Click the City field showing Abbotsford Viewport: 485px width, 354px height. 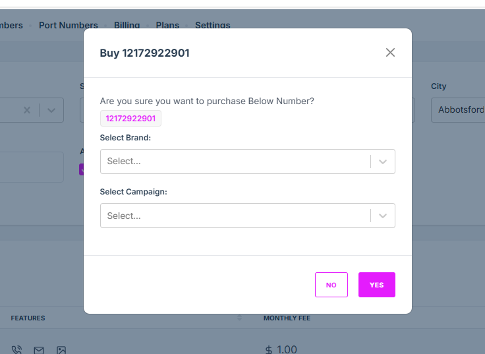point(458,110)
